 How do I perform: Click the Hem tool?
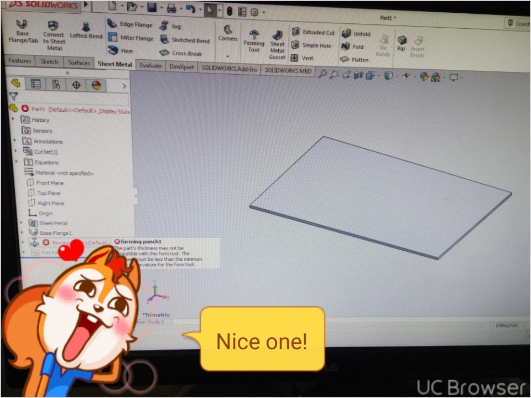pyautogui.click(x=121, y=51)
